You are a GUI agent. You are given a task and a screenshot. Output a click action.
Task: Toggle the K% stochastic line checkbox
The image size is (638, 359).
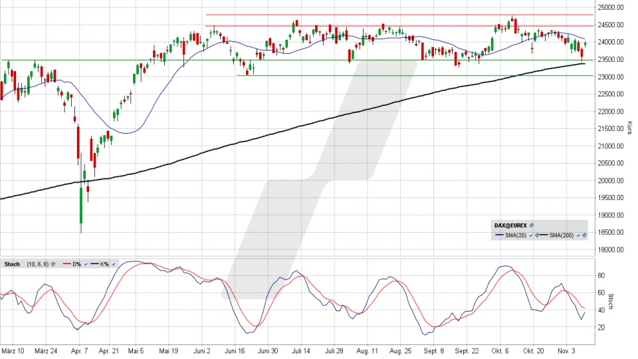coord(114,265)
